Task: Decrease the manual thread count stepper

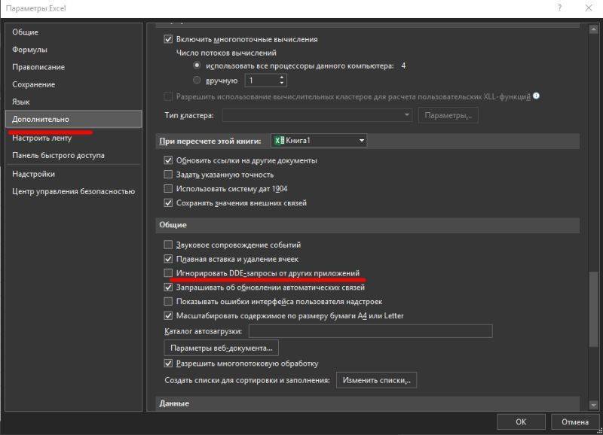Action: click(x=282, y=83)
